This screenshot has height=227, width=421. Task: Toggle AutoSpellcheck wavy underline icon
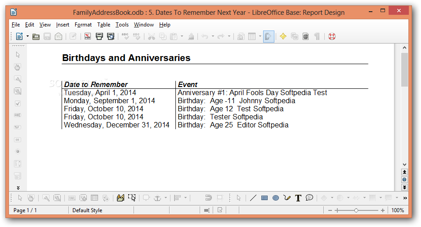click(137, 36)
